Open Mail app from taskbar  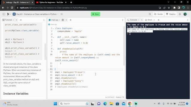[124, 104]
